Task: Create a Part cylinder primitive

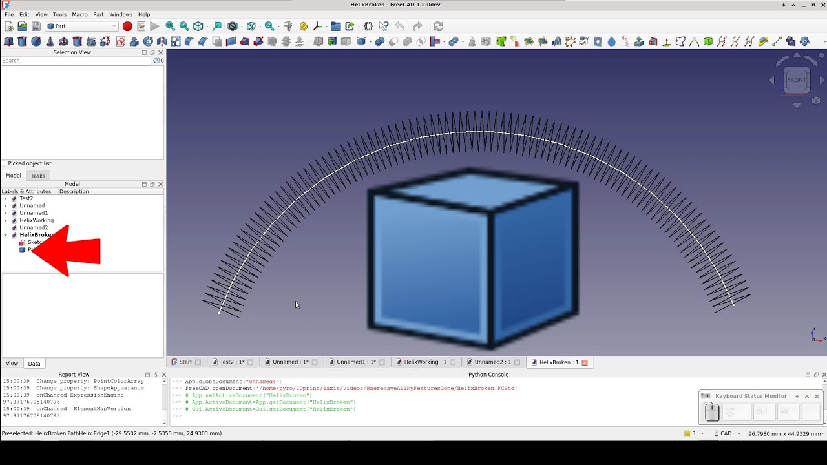Action: [22, 41]
